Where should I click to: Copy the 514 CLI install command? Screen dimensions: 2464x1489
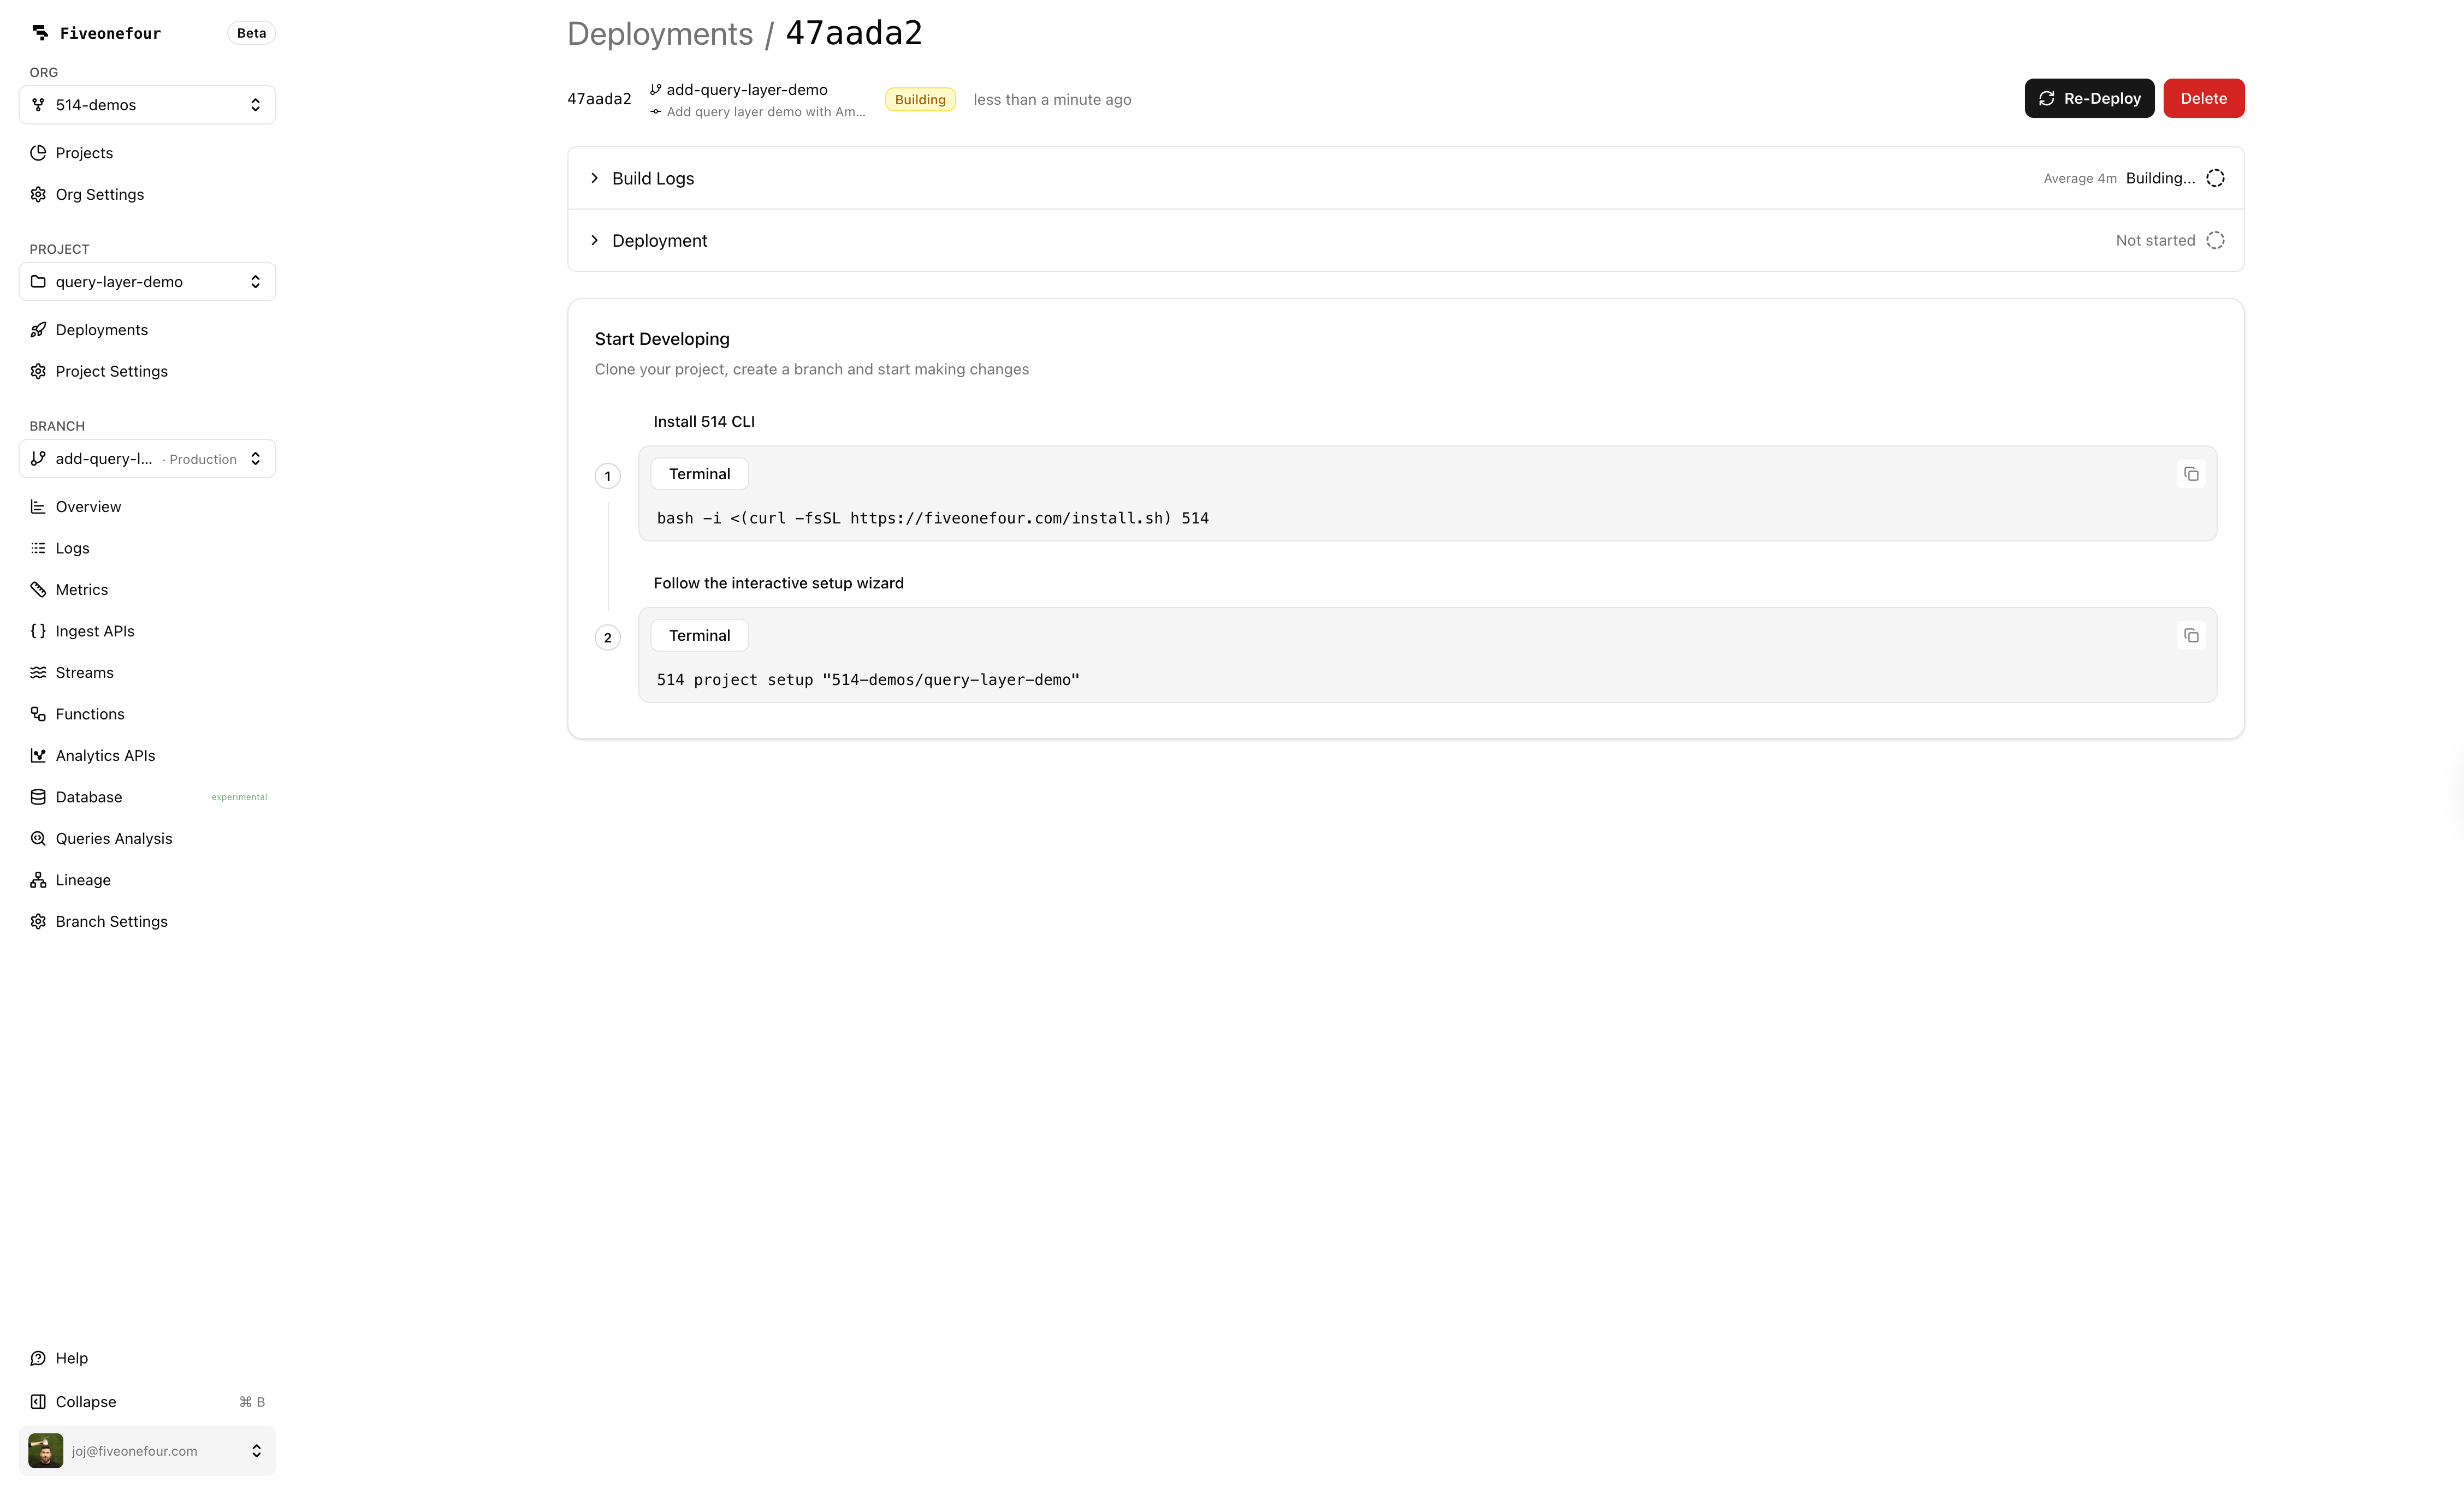click(2190, 474)
